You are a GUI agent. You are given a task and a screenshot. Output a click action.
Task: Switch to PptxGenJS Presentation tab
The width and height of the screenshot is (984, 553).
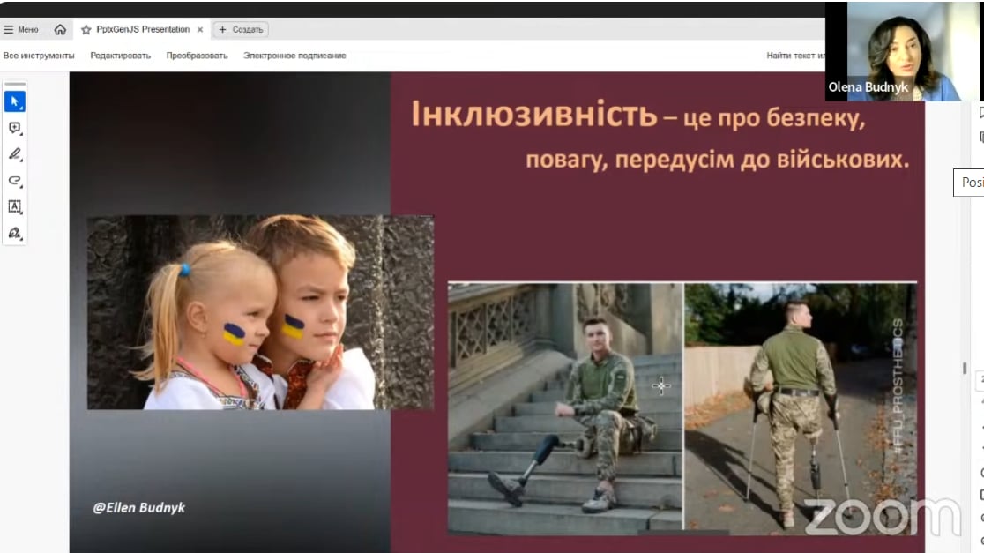[142, 29]
